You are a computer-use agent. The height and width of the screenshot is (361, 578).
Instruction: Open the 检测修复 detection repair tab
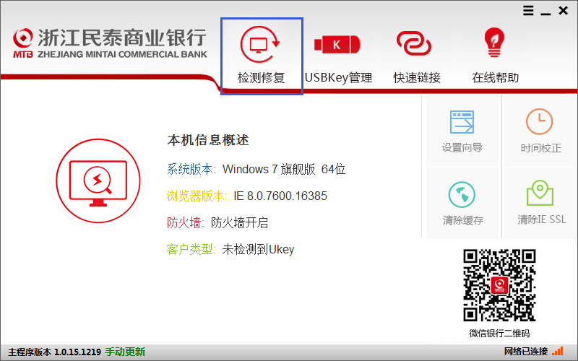[262, 56]
